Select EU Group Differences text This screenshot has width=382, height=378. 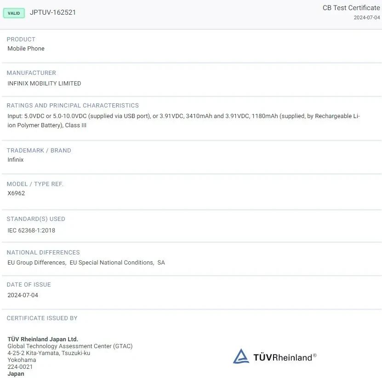click(36, 263)
